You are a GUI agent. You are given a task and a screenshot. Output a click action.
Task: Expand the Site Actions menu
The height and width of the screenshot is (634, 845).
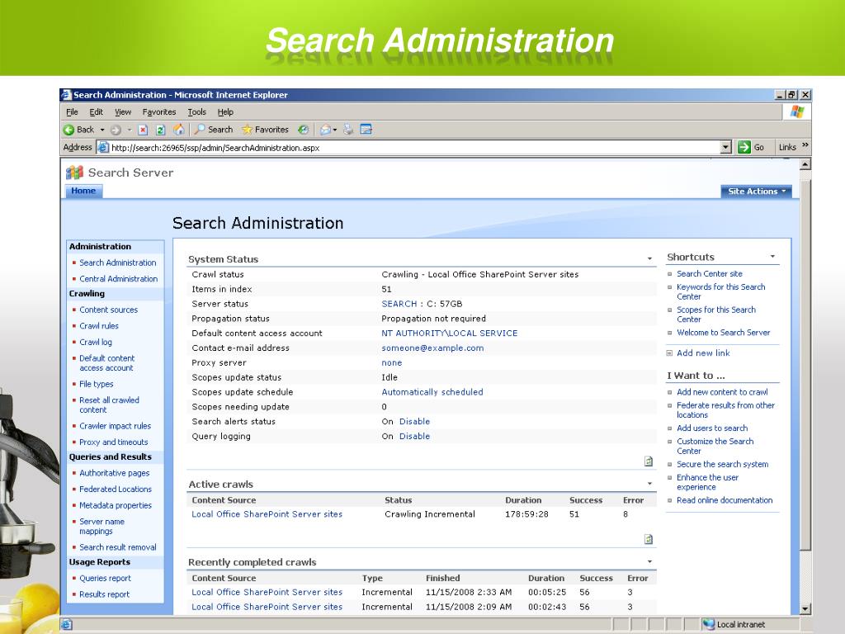pyautogui.click(x=756, y=192)
